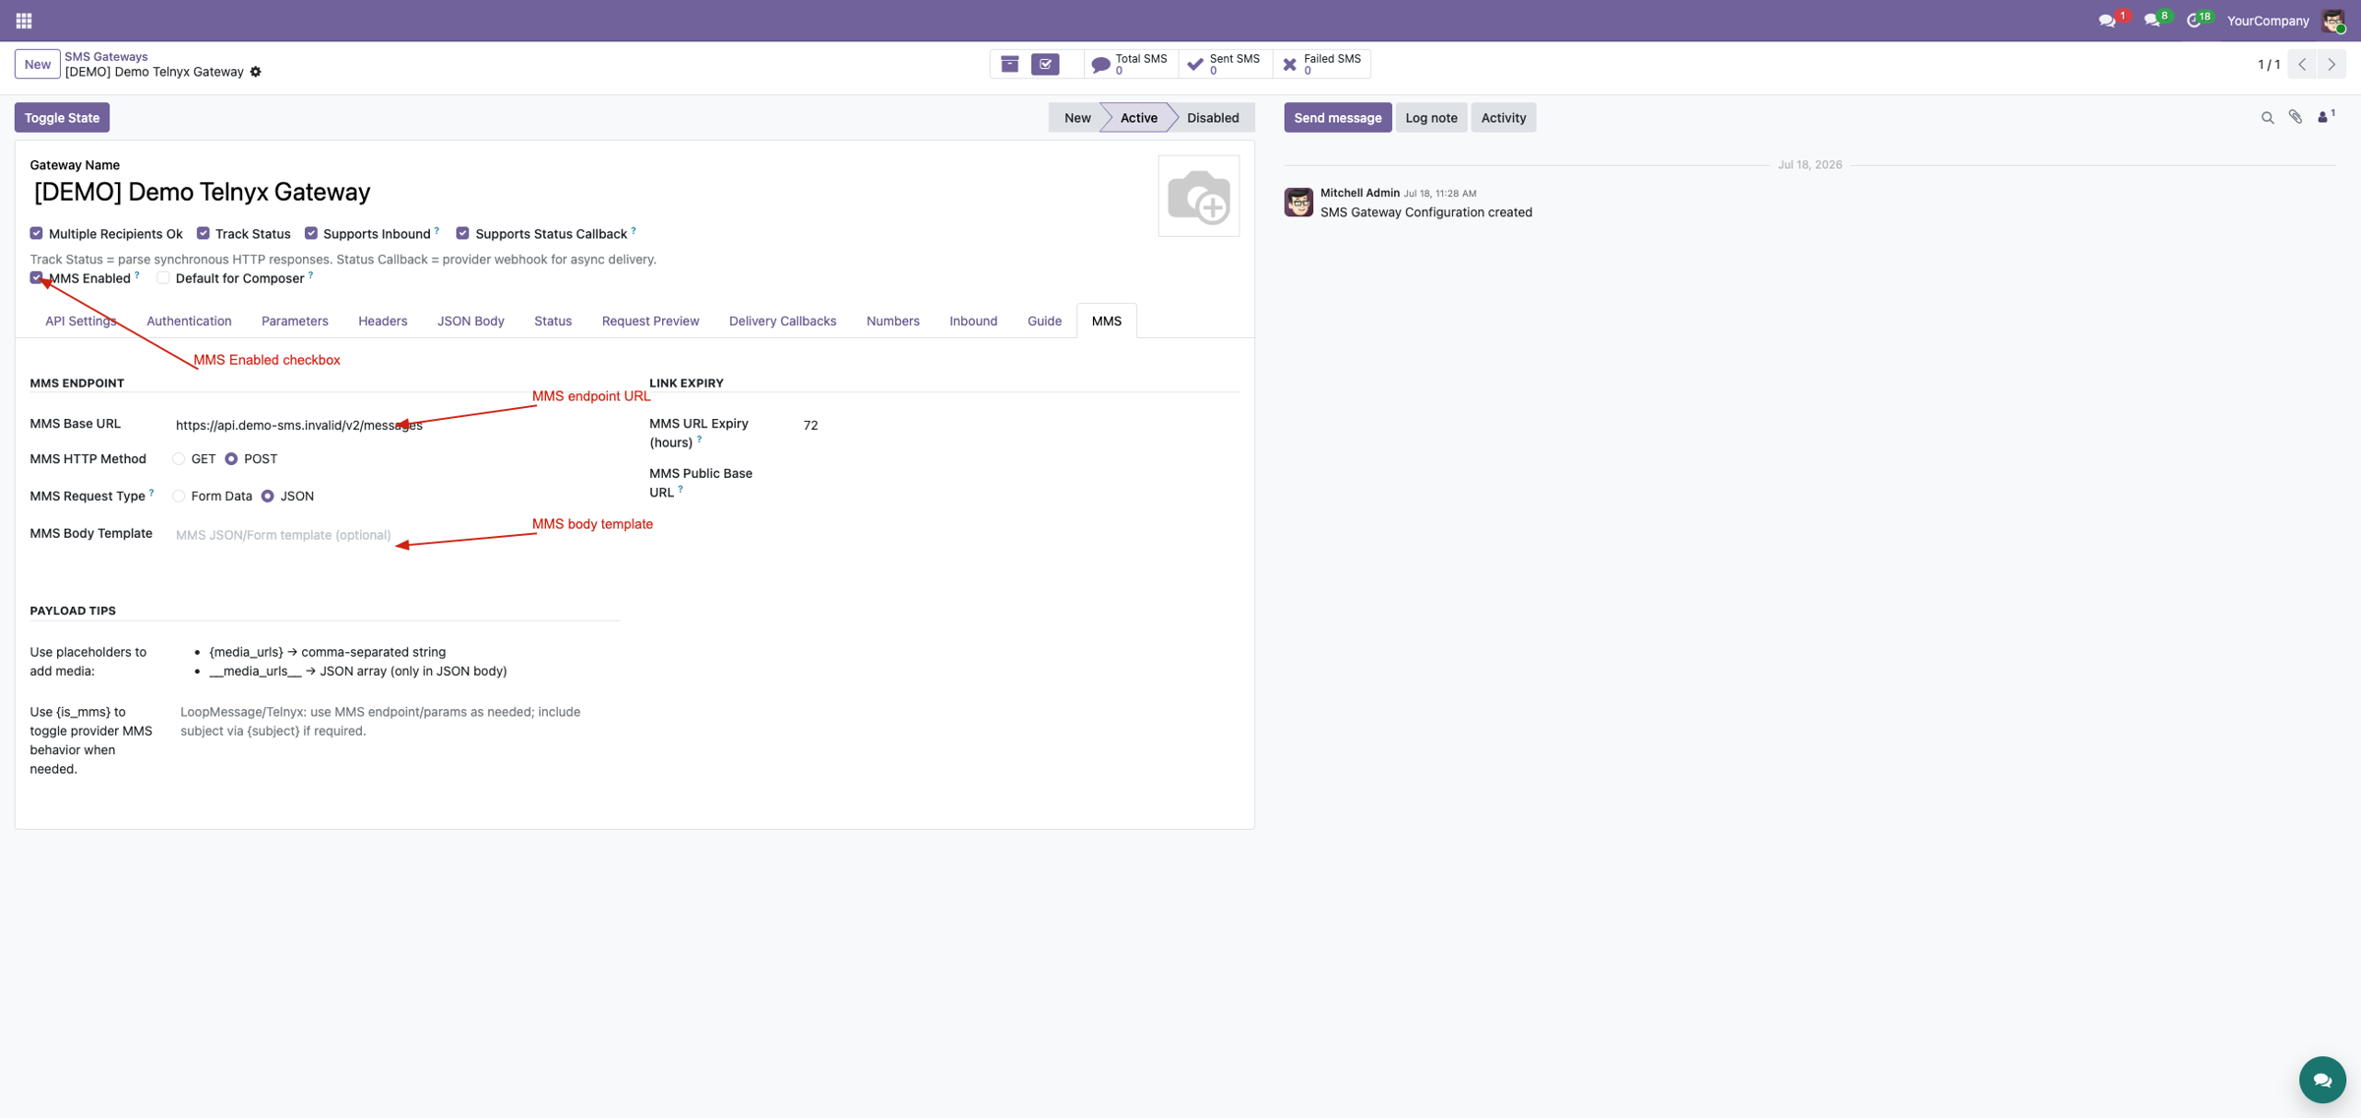Click the Toggle State button
2361x1118 pixels.
coord(62,118)
